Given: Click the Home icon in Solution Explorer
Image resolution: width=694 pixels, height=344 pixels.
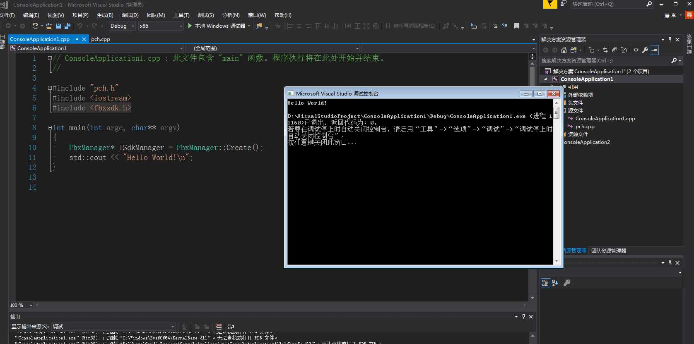Looking at the screenshot, I should point(564,50).
